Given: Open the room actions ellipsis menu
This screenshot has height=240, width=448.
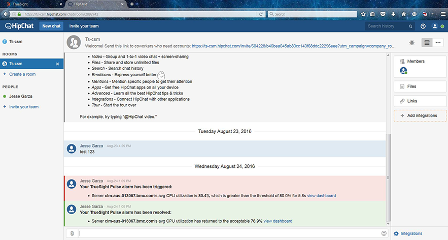Looking at the screenshot, I should tap(438, 43).
